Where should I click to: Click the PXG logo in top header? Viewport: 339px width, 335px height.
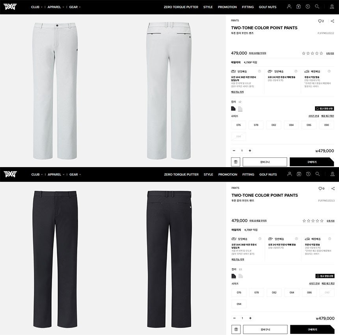pyautogui.click(x=10, y=7)
